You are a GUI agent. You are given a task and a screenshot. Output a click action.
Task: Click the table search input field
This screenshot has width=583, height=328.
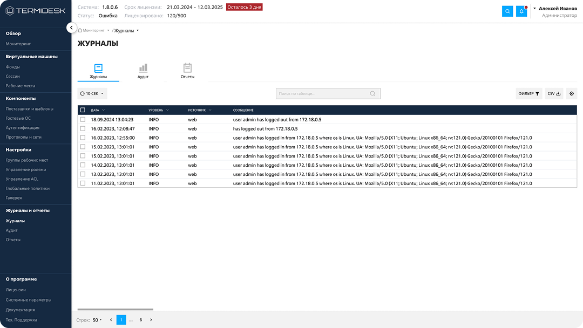tap(323, 93)
